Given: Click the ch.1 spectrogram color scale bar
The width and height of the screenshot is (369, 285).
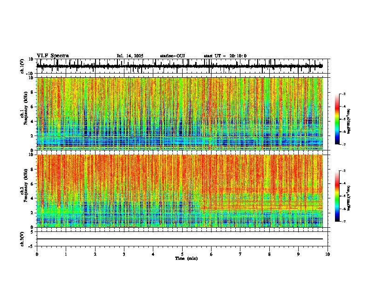Looking at the screenshot, I should click(337, 119).
